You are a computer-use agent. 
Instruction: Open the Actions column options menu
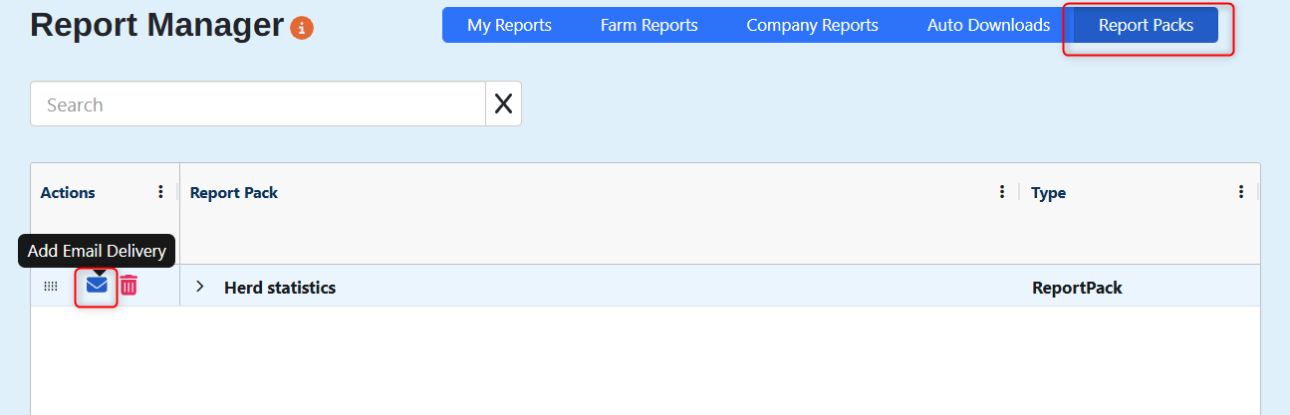tap(161, 192)
